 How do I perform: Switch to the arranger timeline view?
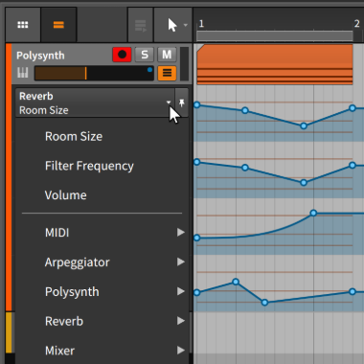[58, 25]
